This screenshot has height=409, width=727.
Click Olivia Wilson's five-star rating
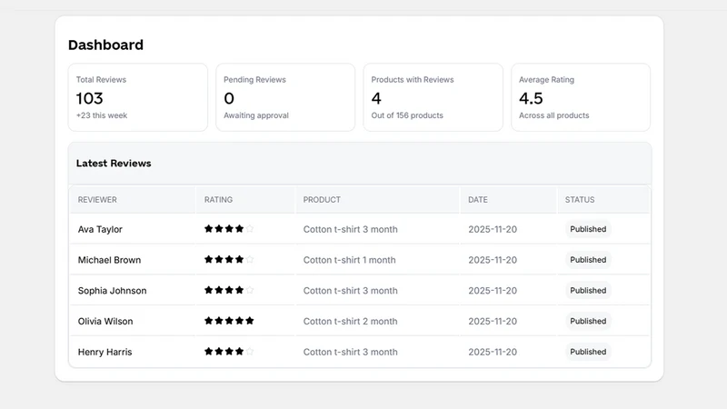point(229,321)
